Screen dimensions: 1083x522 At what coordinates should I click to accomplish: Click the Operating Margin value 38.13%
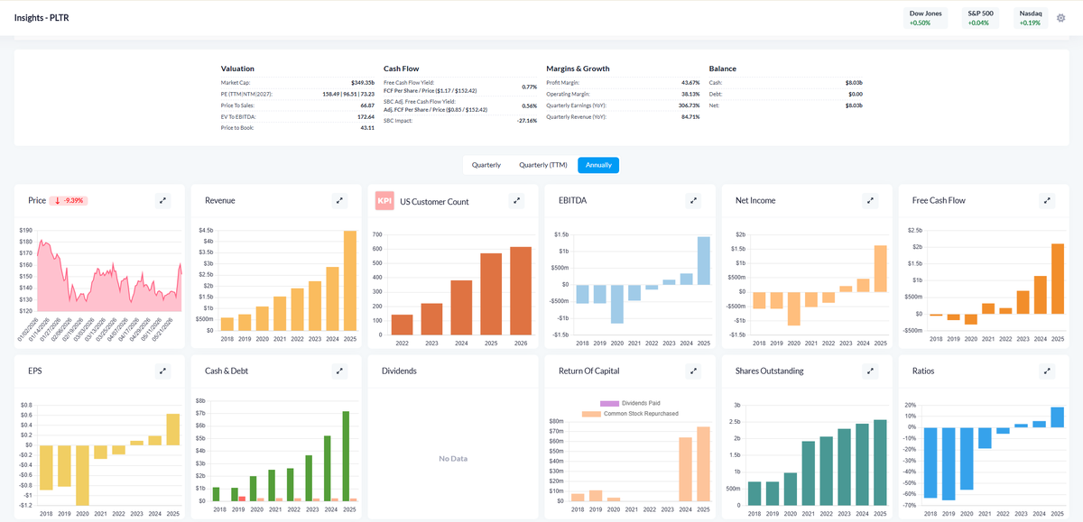[x=690, y=94]
